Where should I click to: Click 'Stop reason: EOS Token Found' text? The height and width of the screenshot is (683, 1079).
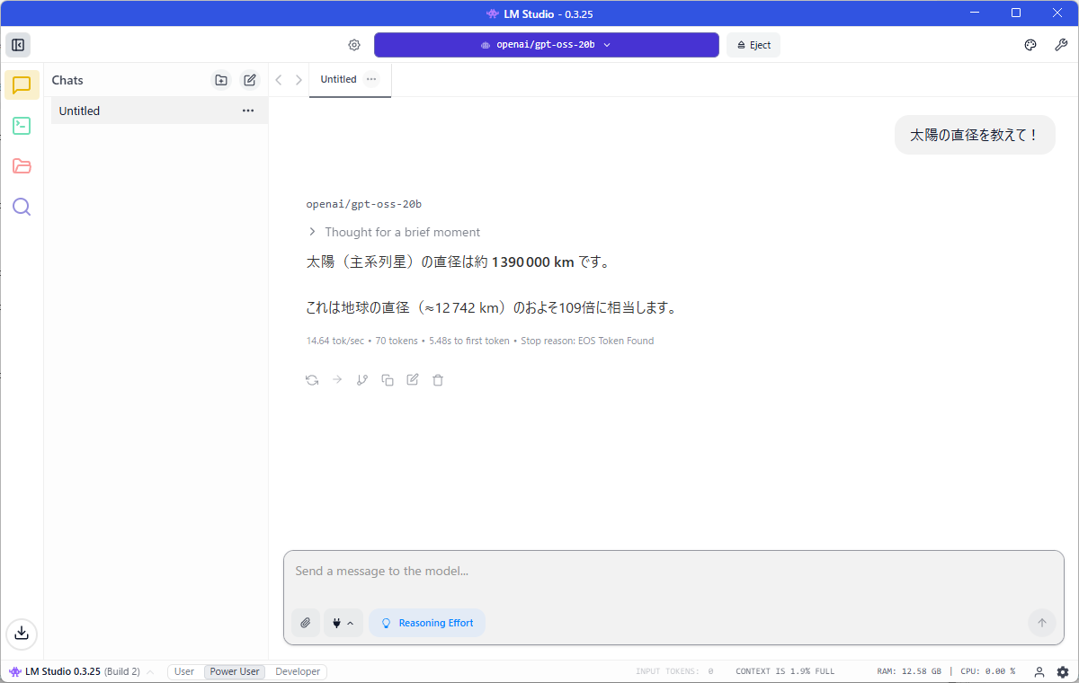[587, 341]
